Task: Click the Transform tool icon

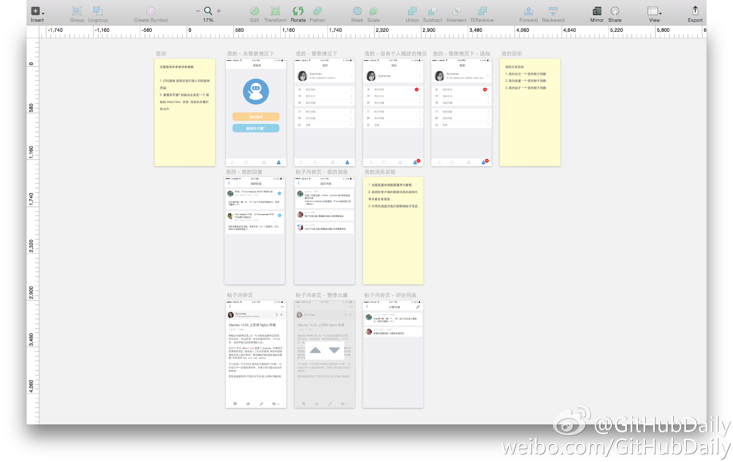Action: point(275,11)
